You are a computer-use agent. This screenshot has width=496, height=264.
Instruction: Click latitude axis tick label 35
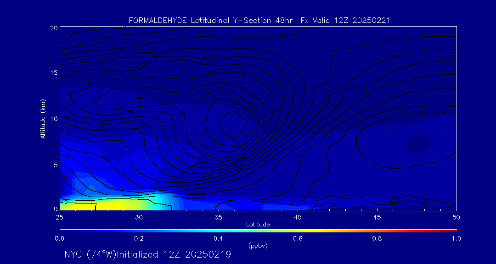coord(218,217)
